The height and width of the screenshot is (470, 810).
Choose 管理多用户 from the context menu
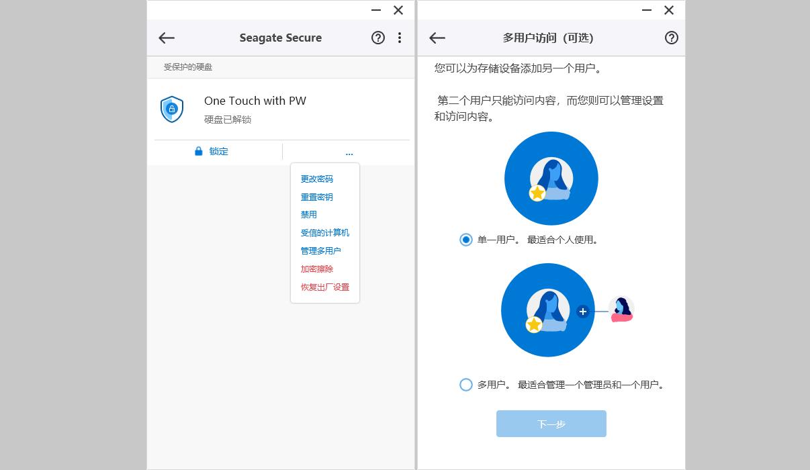click(x=319, y=250)
